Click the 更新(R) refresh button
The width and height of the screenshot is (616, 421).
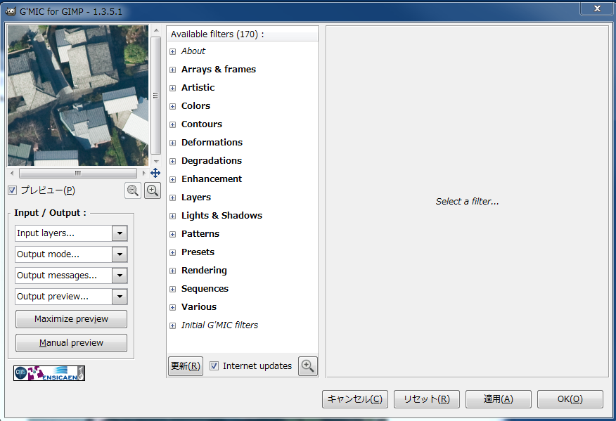[x=186, y=366]
